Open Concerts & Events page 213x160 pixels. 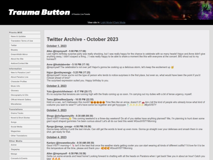(25, 158)
